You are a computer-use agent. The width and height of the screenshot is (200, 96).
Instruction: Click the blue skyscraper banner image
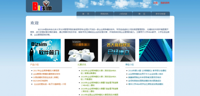pyautogui.click(x=156, y=50)
